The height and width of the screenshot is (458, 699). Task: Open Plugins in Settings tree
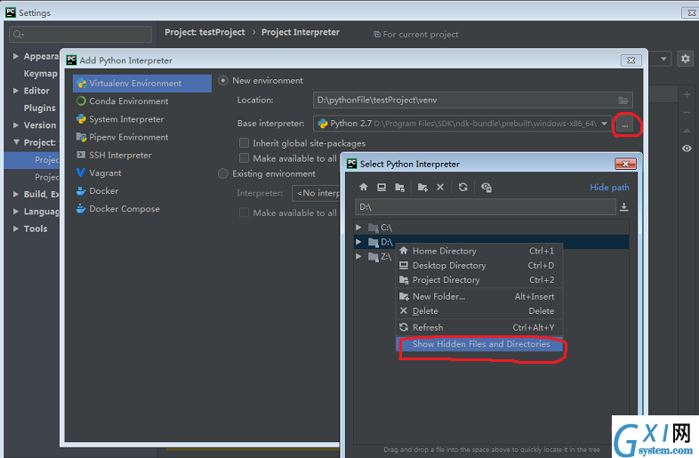click(40, 108)
